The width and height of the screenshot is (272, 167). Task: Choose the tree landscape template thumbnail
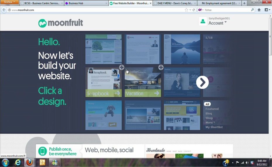(x=103, y=49)
